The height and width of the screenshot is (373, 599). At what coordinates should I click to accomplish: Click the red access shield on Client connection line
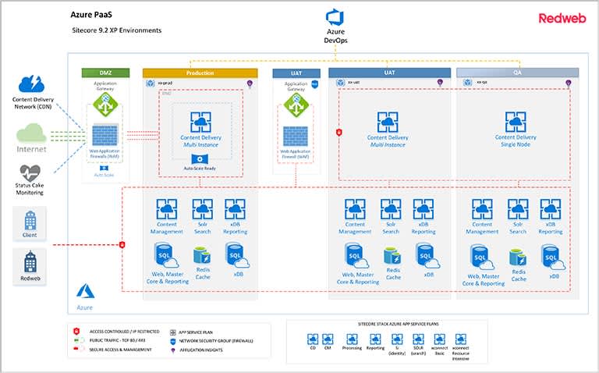[122, 244]
